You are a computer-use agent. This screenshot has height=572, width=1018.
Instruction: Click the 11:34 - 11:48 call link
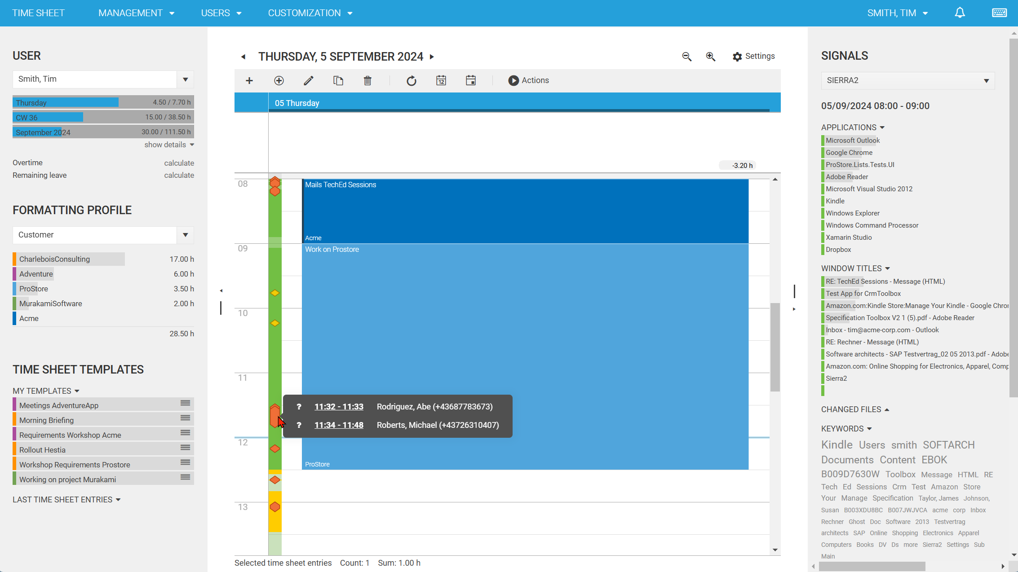[339, 425]
